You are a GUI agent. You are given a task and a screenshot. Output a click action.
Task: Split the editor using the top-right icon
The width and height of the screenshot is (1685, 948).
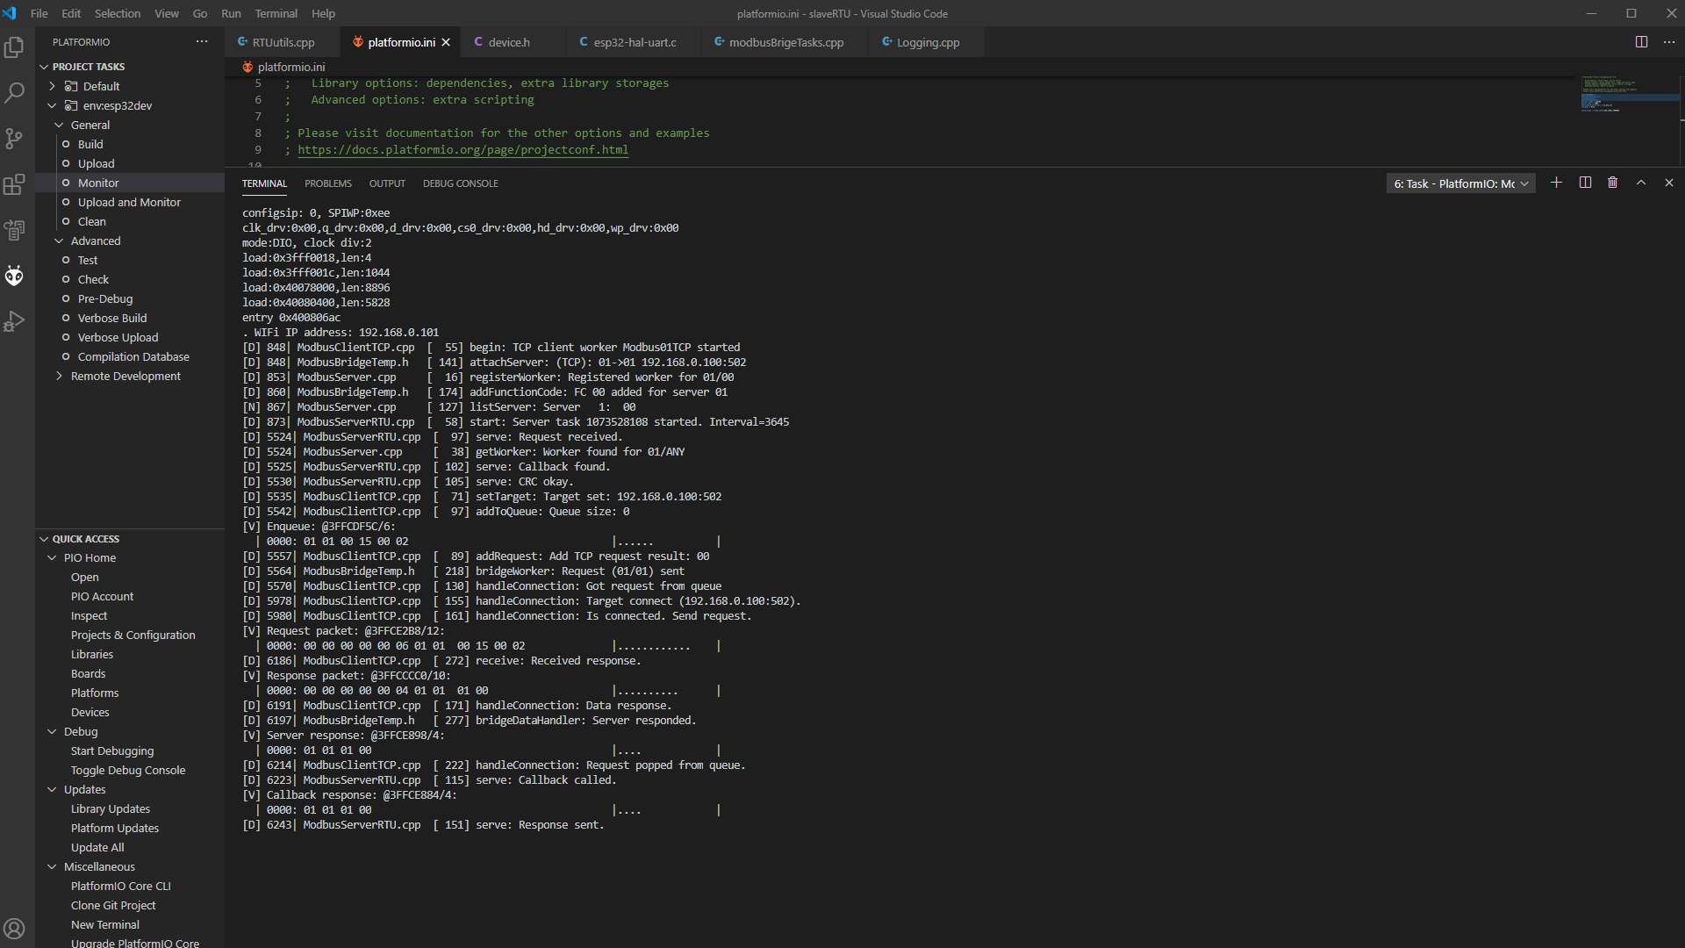click(x=1640, y=41)
